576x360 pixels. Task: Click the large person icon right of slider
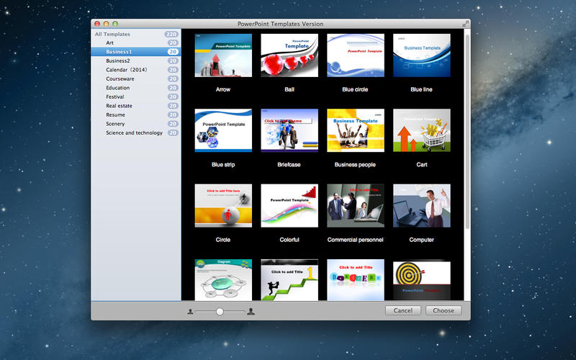click(251, 312)
